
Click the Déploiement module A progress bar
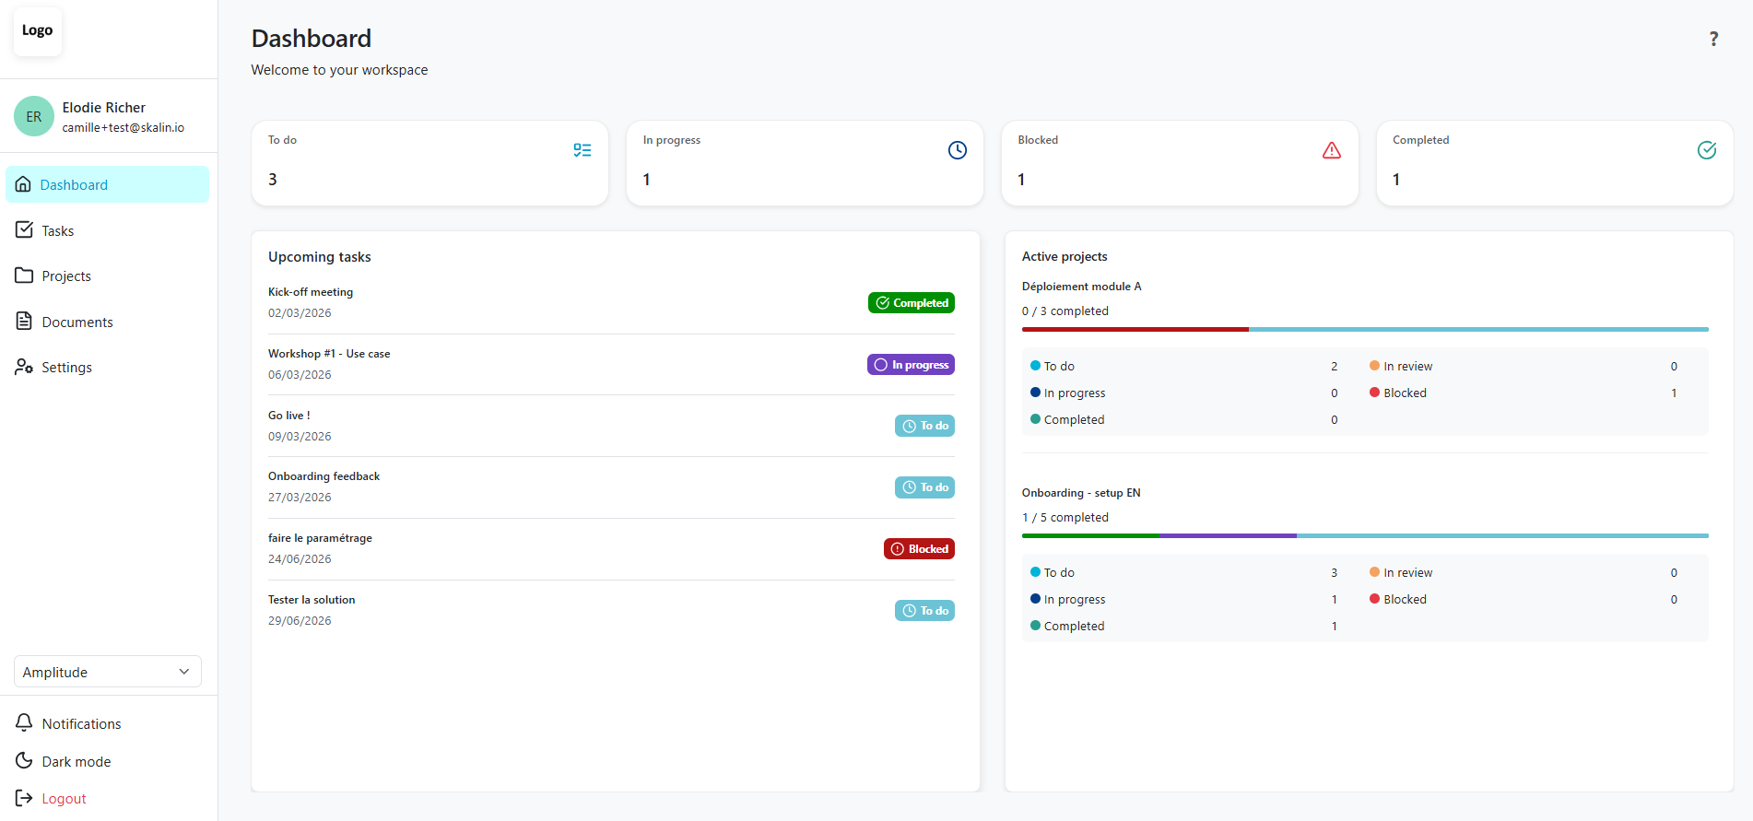(1365, 329)
